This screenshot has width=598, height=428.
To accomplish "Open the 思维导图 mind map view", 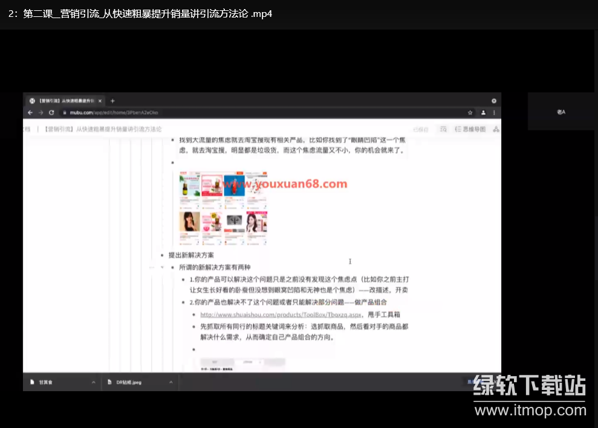I will 470,129.
